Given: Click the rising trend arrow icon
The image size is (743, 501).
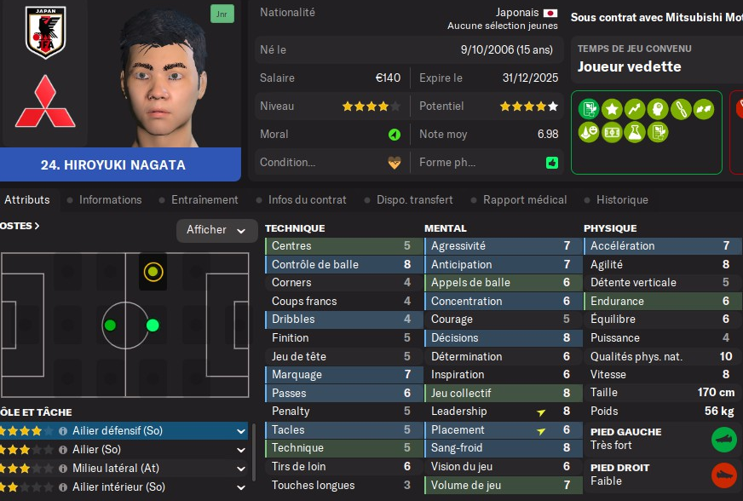Looking at the screenshot, I should point(634,109).
